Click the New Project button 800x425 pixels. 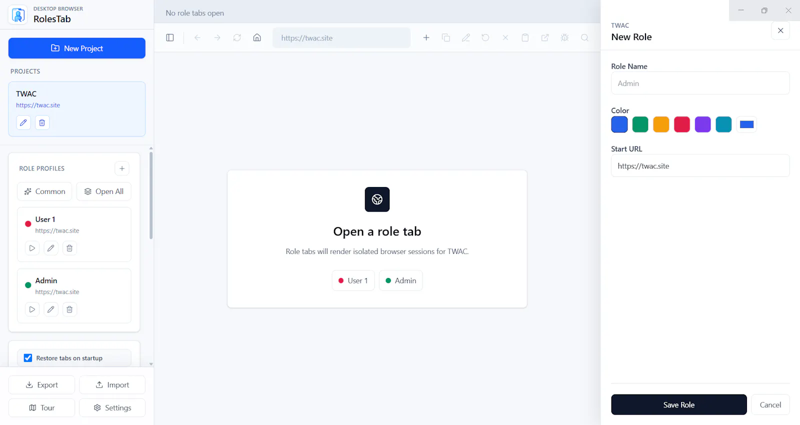(x=77, y=48)
